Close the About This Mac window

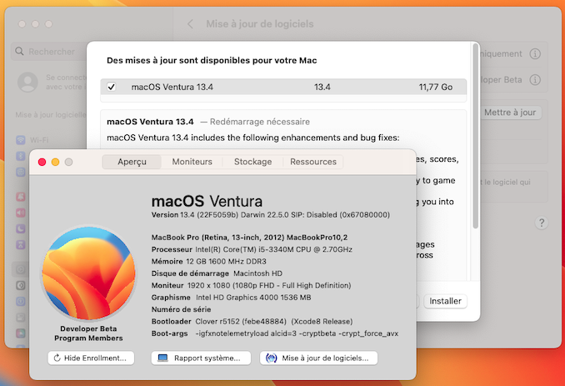42,163
